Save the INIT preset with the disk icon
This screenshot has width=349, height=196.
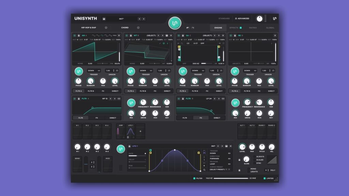tap(104, 19)
